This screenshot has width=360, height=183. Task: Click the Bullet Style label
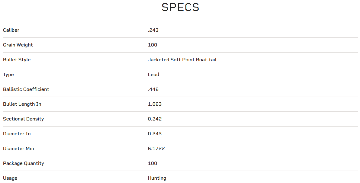17,60
